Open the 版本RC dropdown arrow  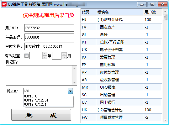click(70, 91)
